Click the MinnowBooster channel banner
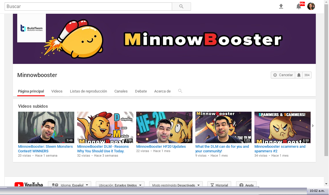The height and width of the screenshot is (195, 329). [x=164, y=39]
